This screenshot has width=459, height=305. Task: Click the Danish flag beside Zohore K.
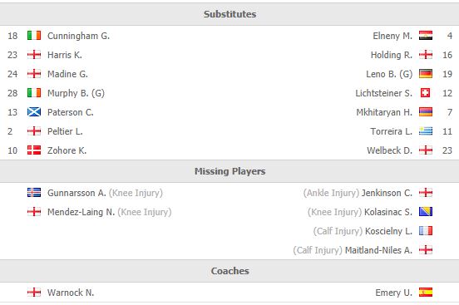[x=34, y=150]
